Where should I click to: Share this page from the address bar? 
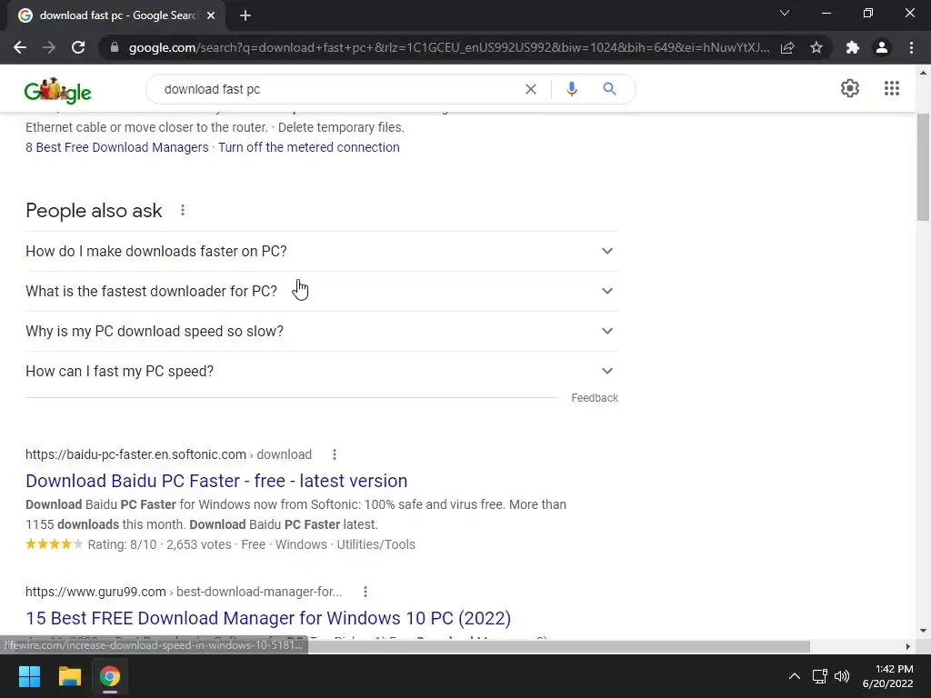787,47
